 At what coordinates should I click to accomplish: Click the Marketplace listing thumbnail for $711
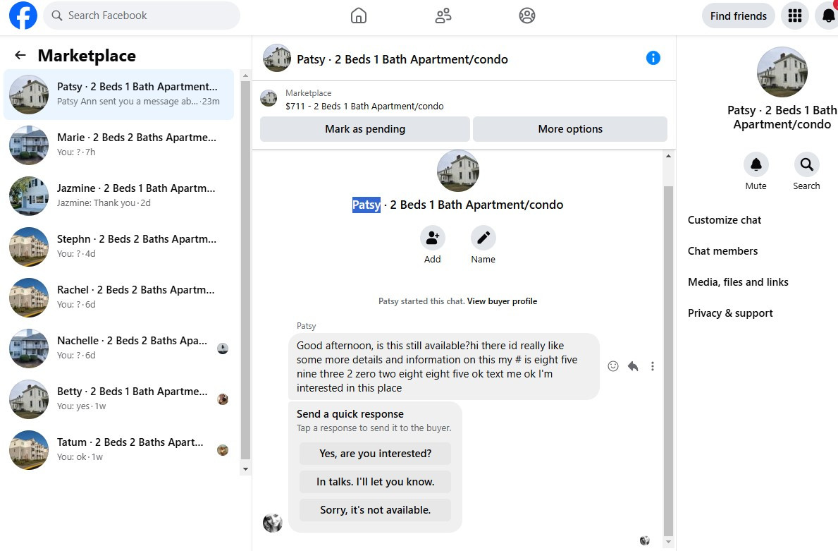269,99
